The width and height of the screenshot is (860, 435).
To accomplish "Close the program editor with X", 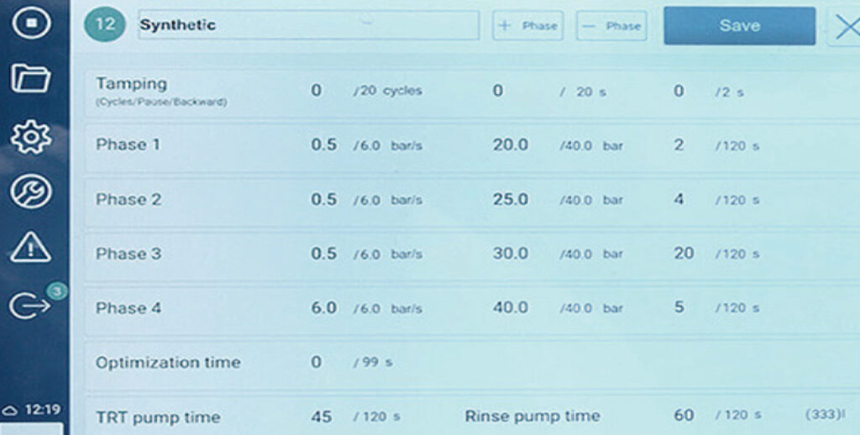I will (847, 28).
